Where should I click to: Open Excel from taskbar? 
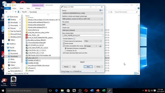coord(104,91)
